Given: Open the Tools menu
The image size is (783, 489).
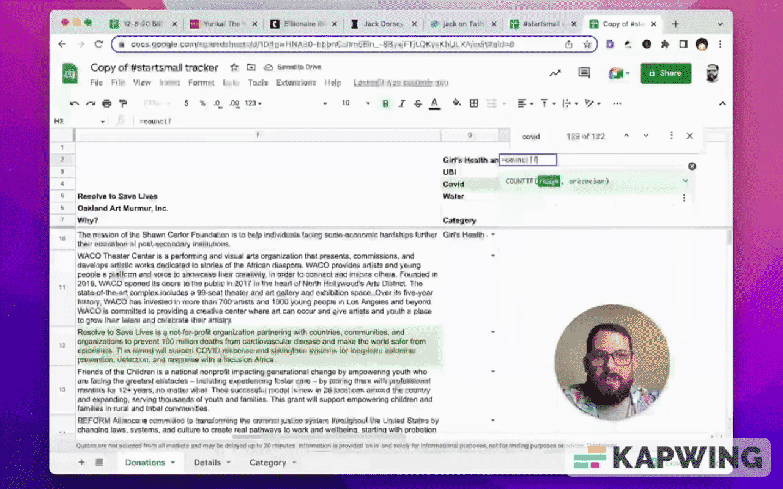Looking at the screenshot, I should pyautogui.click(x=258, y=83).
